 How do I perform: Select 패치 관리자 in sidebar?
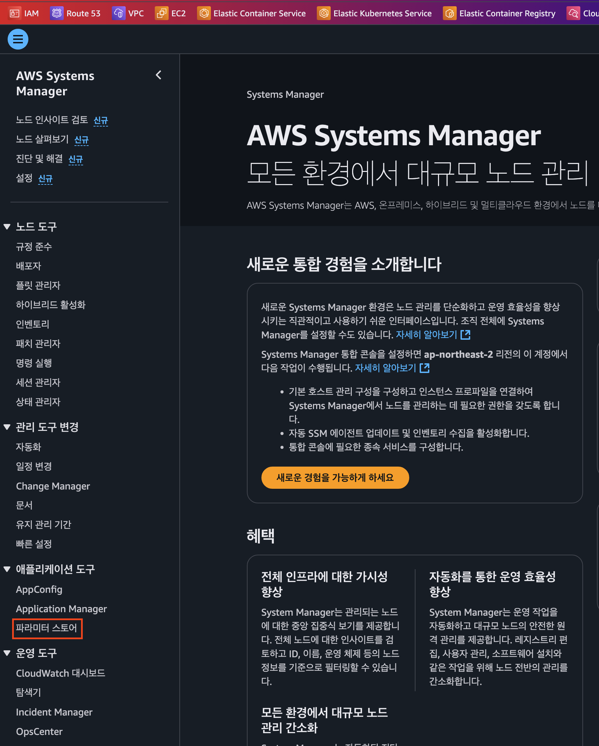click(38, 344)
